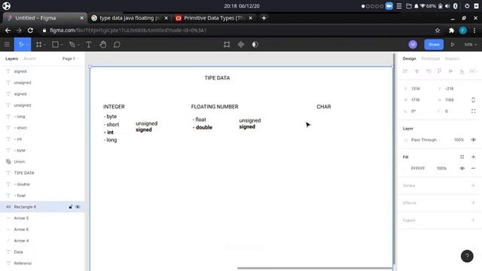Open the Move tools dropdown arrow
482x271 pixels.
tap(28, 45)
